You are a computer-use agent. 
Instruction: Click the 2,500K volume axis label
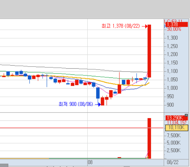174,150
